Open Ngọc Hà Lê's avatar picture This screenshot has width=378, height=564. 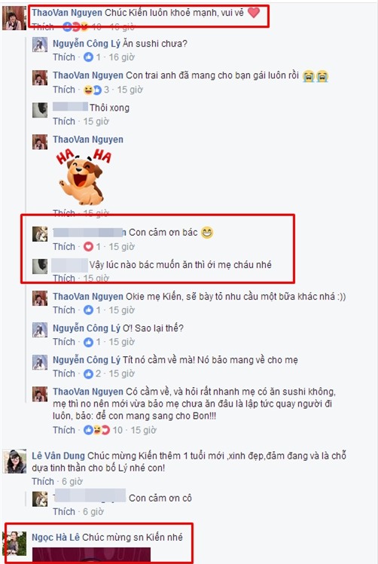click(x=14, y=543)
